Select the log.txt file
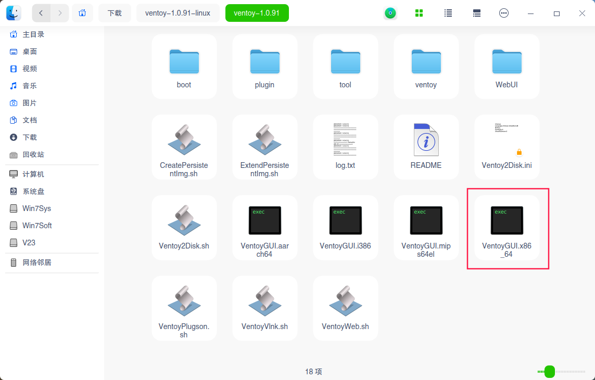Screen dimensions: 595x380 coord(345,147)
